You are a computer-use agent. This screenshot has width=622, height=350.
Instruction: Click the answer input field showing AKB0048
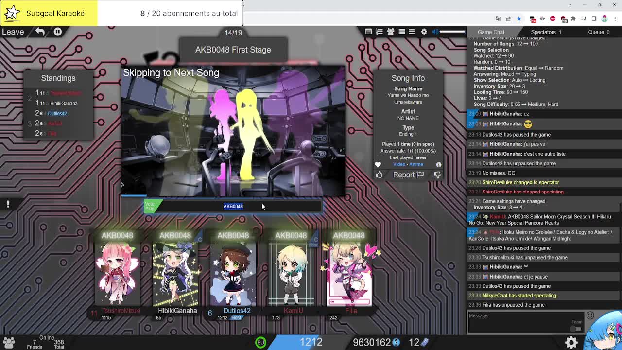233,206
